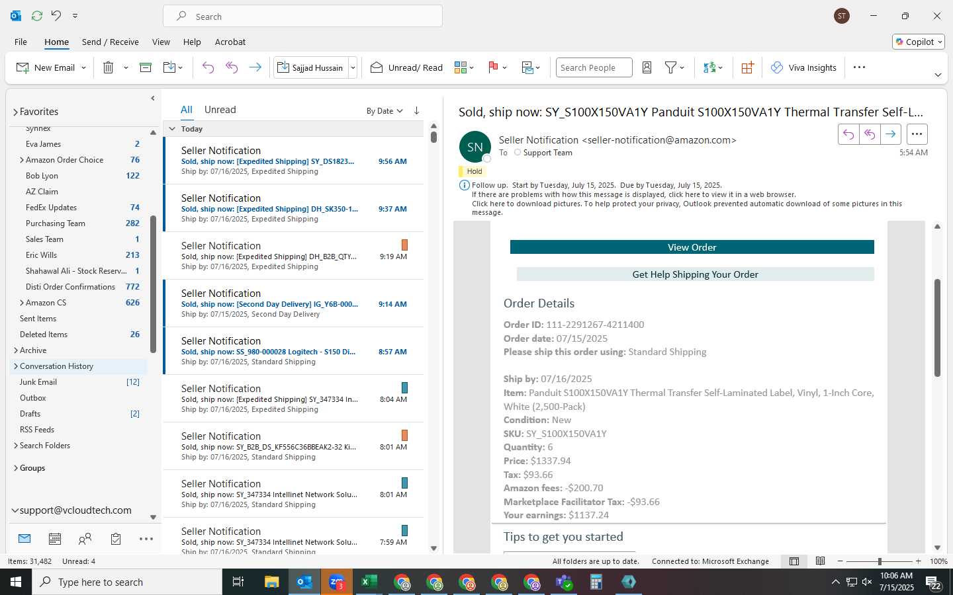Collapse the folder pane
The height and width of the screenshot is (595, 953).
pos(153,99)
